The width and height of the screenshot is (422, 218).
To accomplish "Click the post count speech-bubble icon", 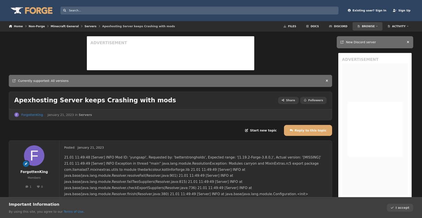I will 27,187.
